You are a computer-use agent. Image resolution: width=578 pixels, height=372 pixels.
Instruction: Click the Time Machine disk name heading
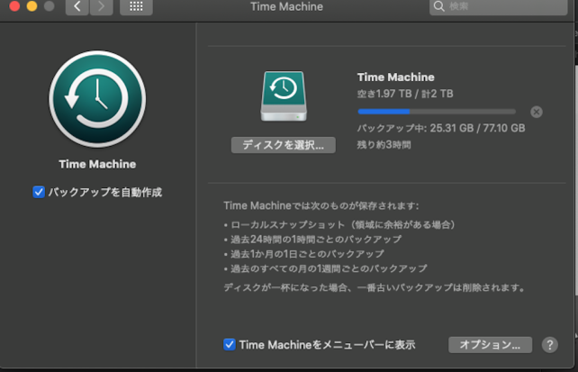(395, 77)
